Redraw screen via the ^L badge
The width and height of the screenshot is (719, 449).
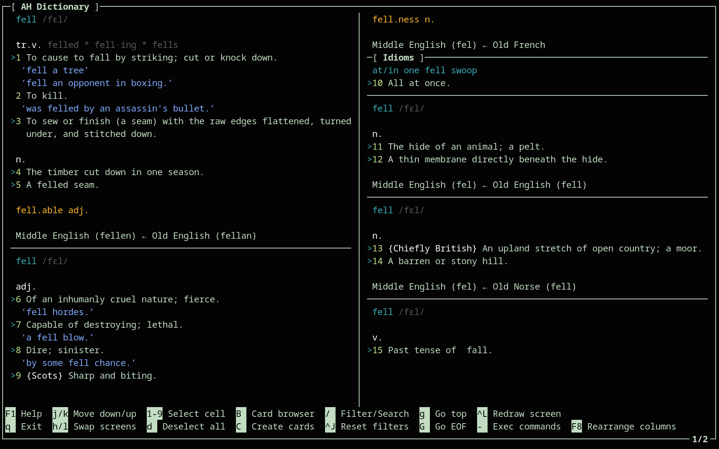tap(482, 414)
